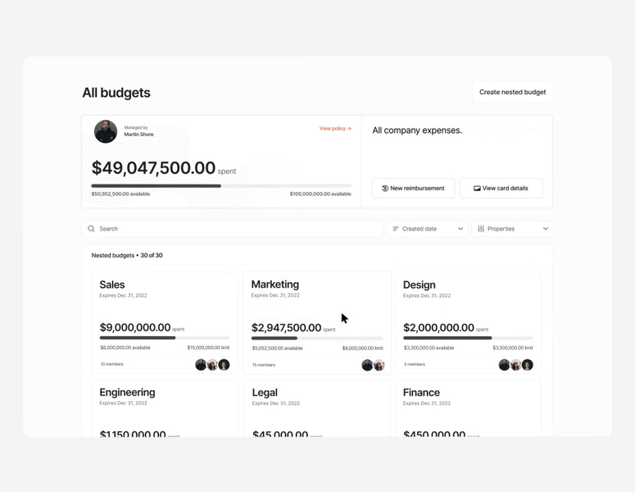
Task: Click Create nested budget button
Action: coord(512,92)
